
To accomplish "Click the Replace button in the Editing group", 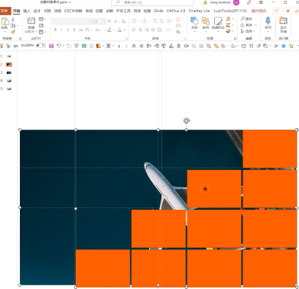I will tap(246, 25).
